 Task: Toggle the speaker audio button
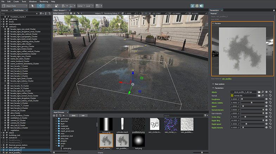[202, 6]
